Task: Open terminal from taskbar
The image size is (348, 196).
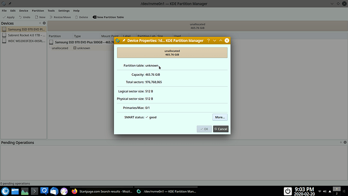Action: click(x=34, y=191)
